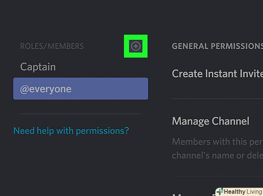
Task: Select the highlighted @everyone role
Action: coord(80,89)
